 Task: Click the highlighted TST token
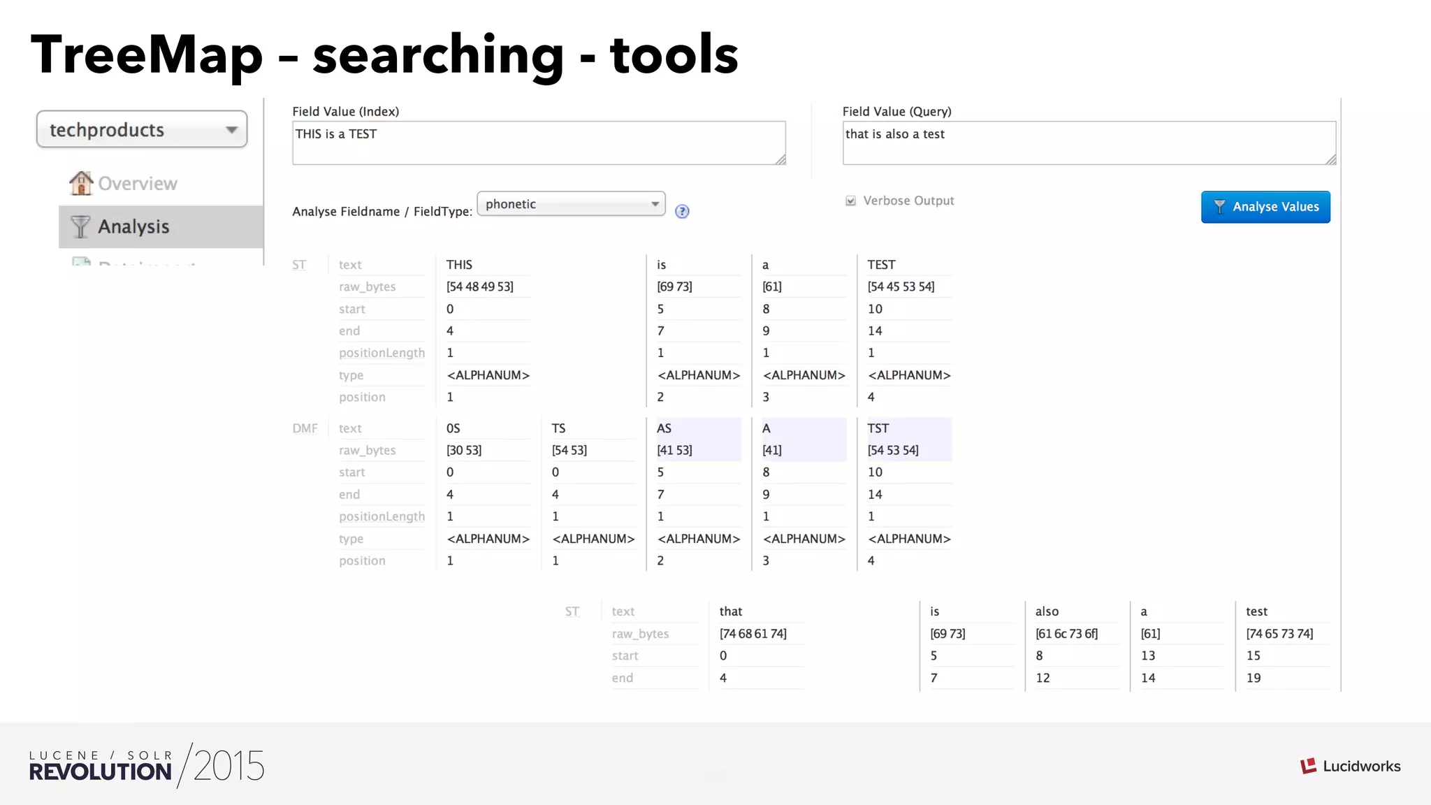[878, 428]
